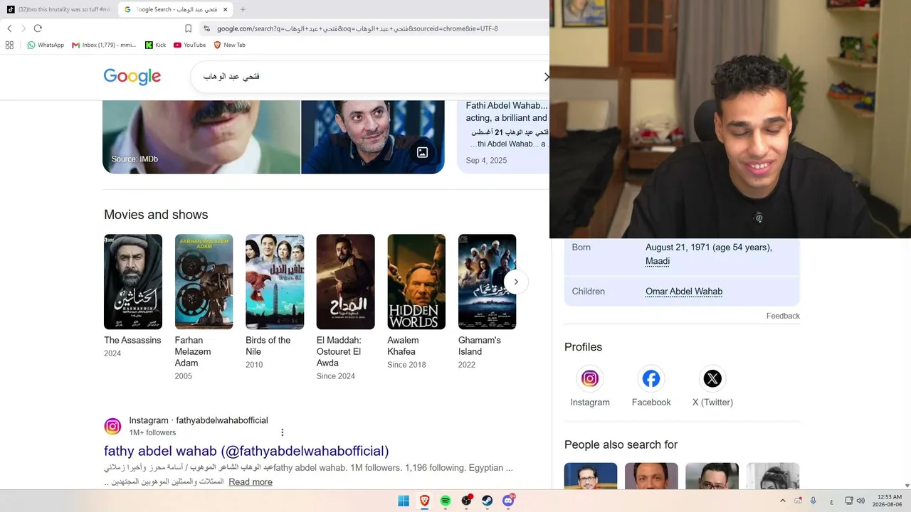Screen dimensions: 911x512
Task: Open the Kick bookmark
Action: point(155,45)
